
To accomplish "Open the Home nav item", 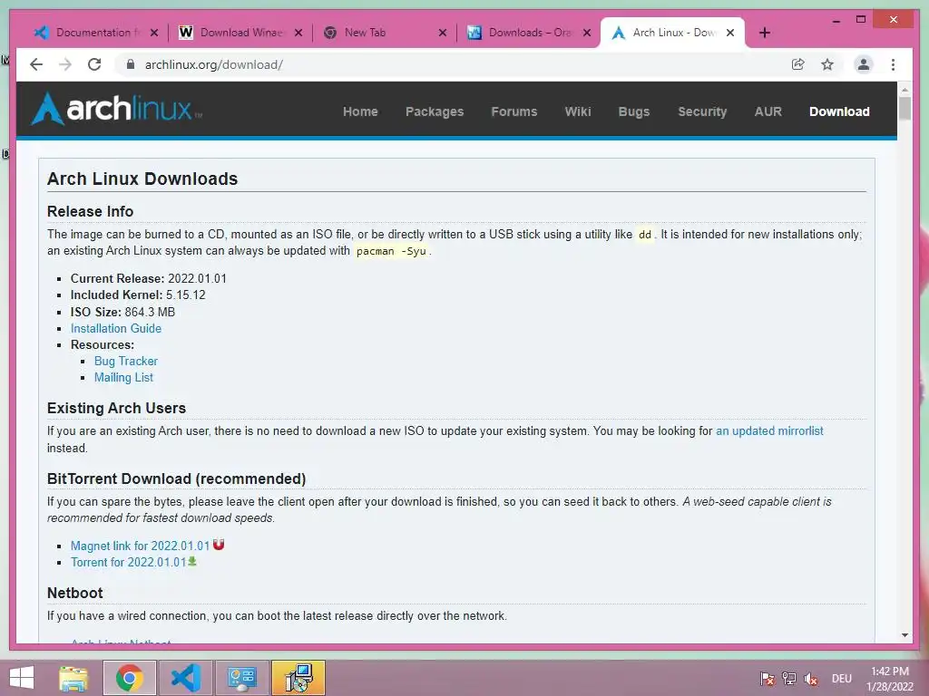I will [x=360, y=111].
